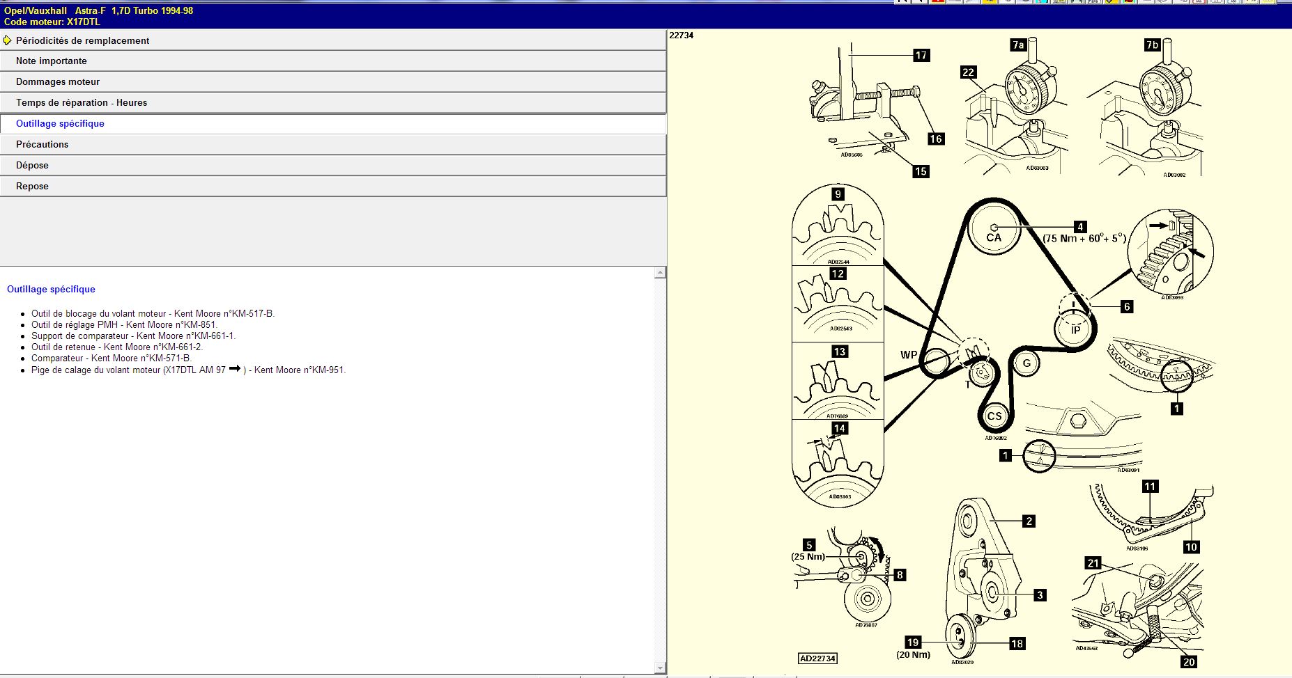Go to the Précautions section
The image size is (1292, 678).
click(x=43, y=145)
